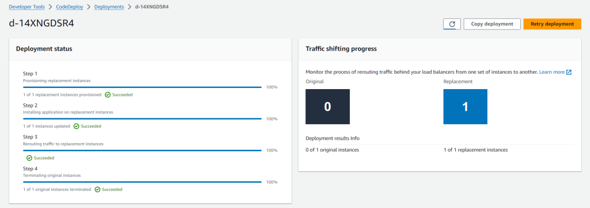Click the Original instances count box
This screenshot has height=208, width=590.
(327, 107)
